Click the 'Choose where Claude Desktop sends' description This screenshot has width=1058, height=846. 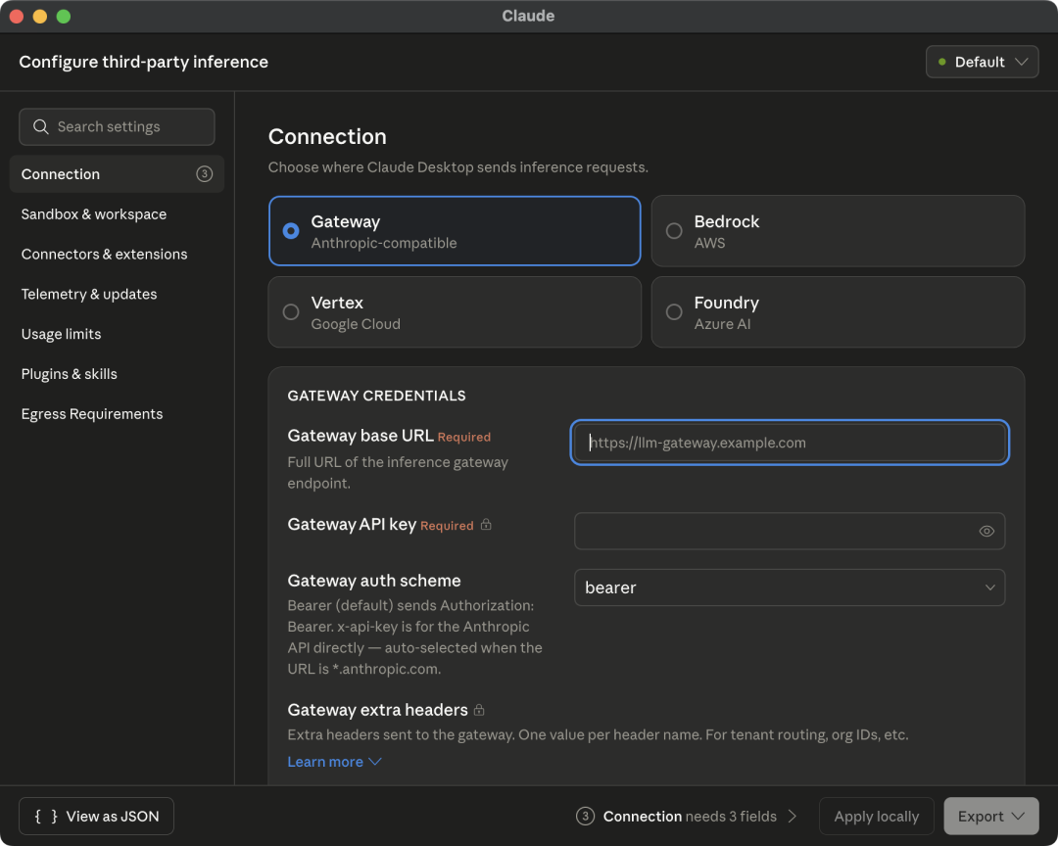pos(458,167)
